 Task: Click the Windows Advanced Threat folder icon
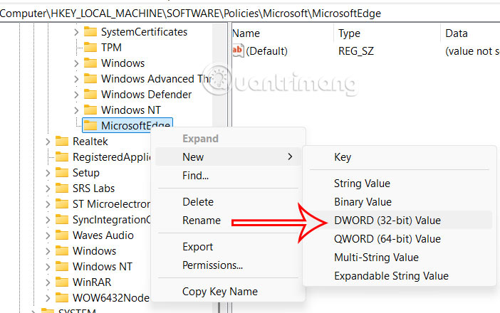click(90, 79)
